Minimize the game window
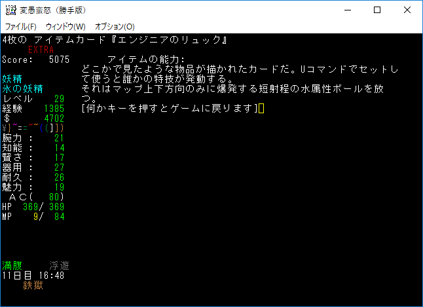Image resolution: width=423 pixels, height=307 pixels. [x=346, y=10]
